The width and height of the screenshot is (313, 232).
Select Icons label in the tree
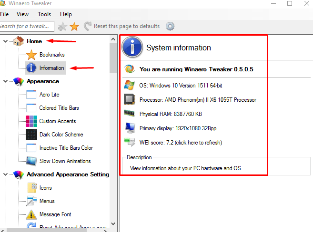46,188
